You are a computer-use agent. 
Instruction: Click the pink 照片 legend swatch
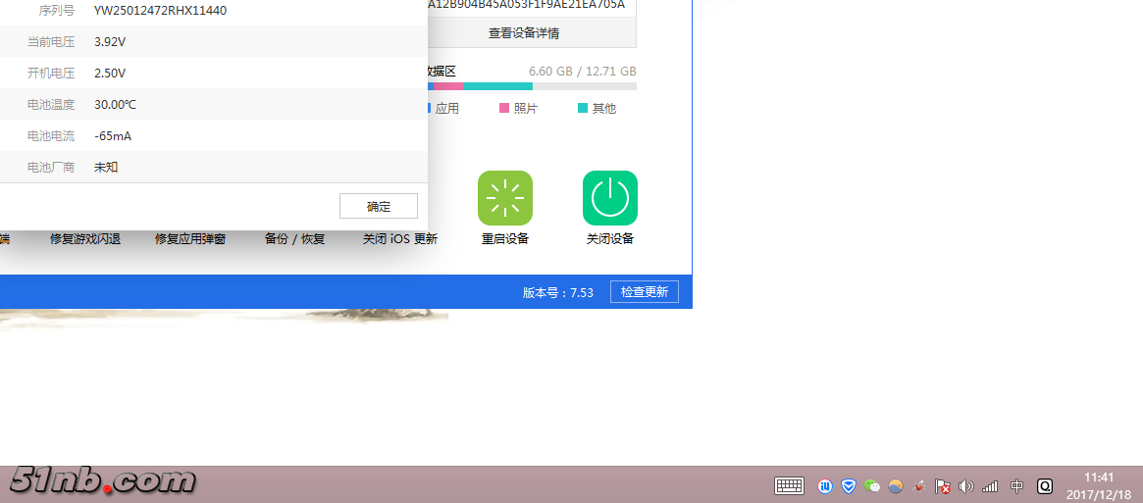pyautogui.click(x=504, y=108)
